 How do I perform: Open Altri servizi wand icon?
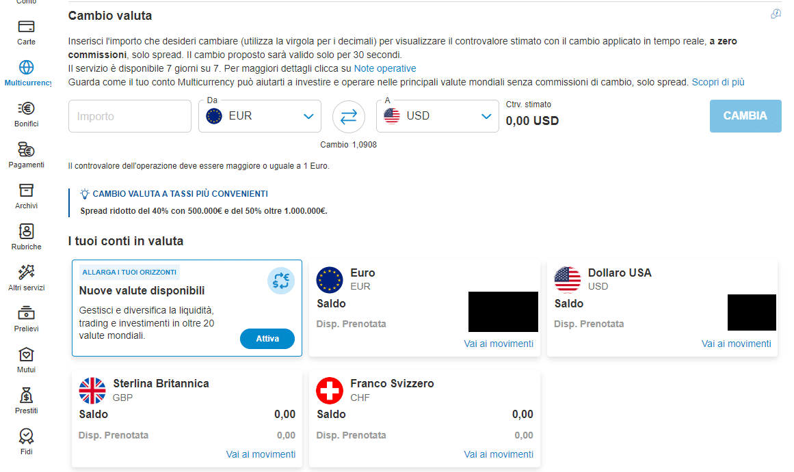click(x=27, y=272)
